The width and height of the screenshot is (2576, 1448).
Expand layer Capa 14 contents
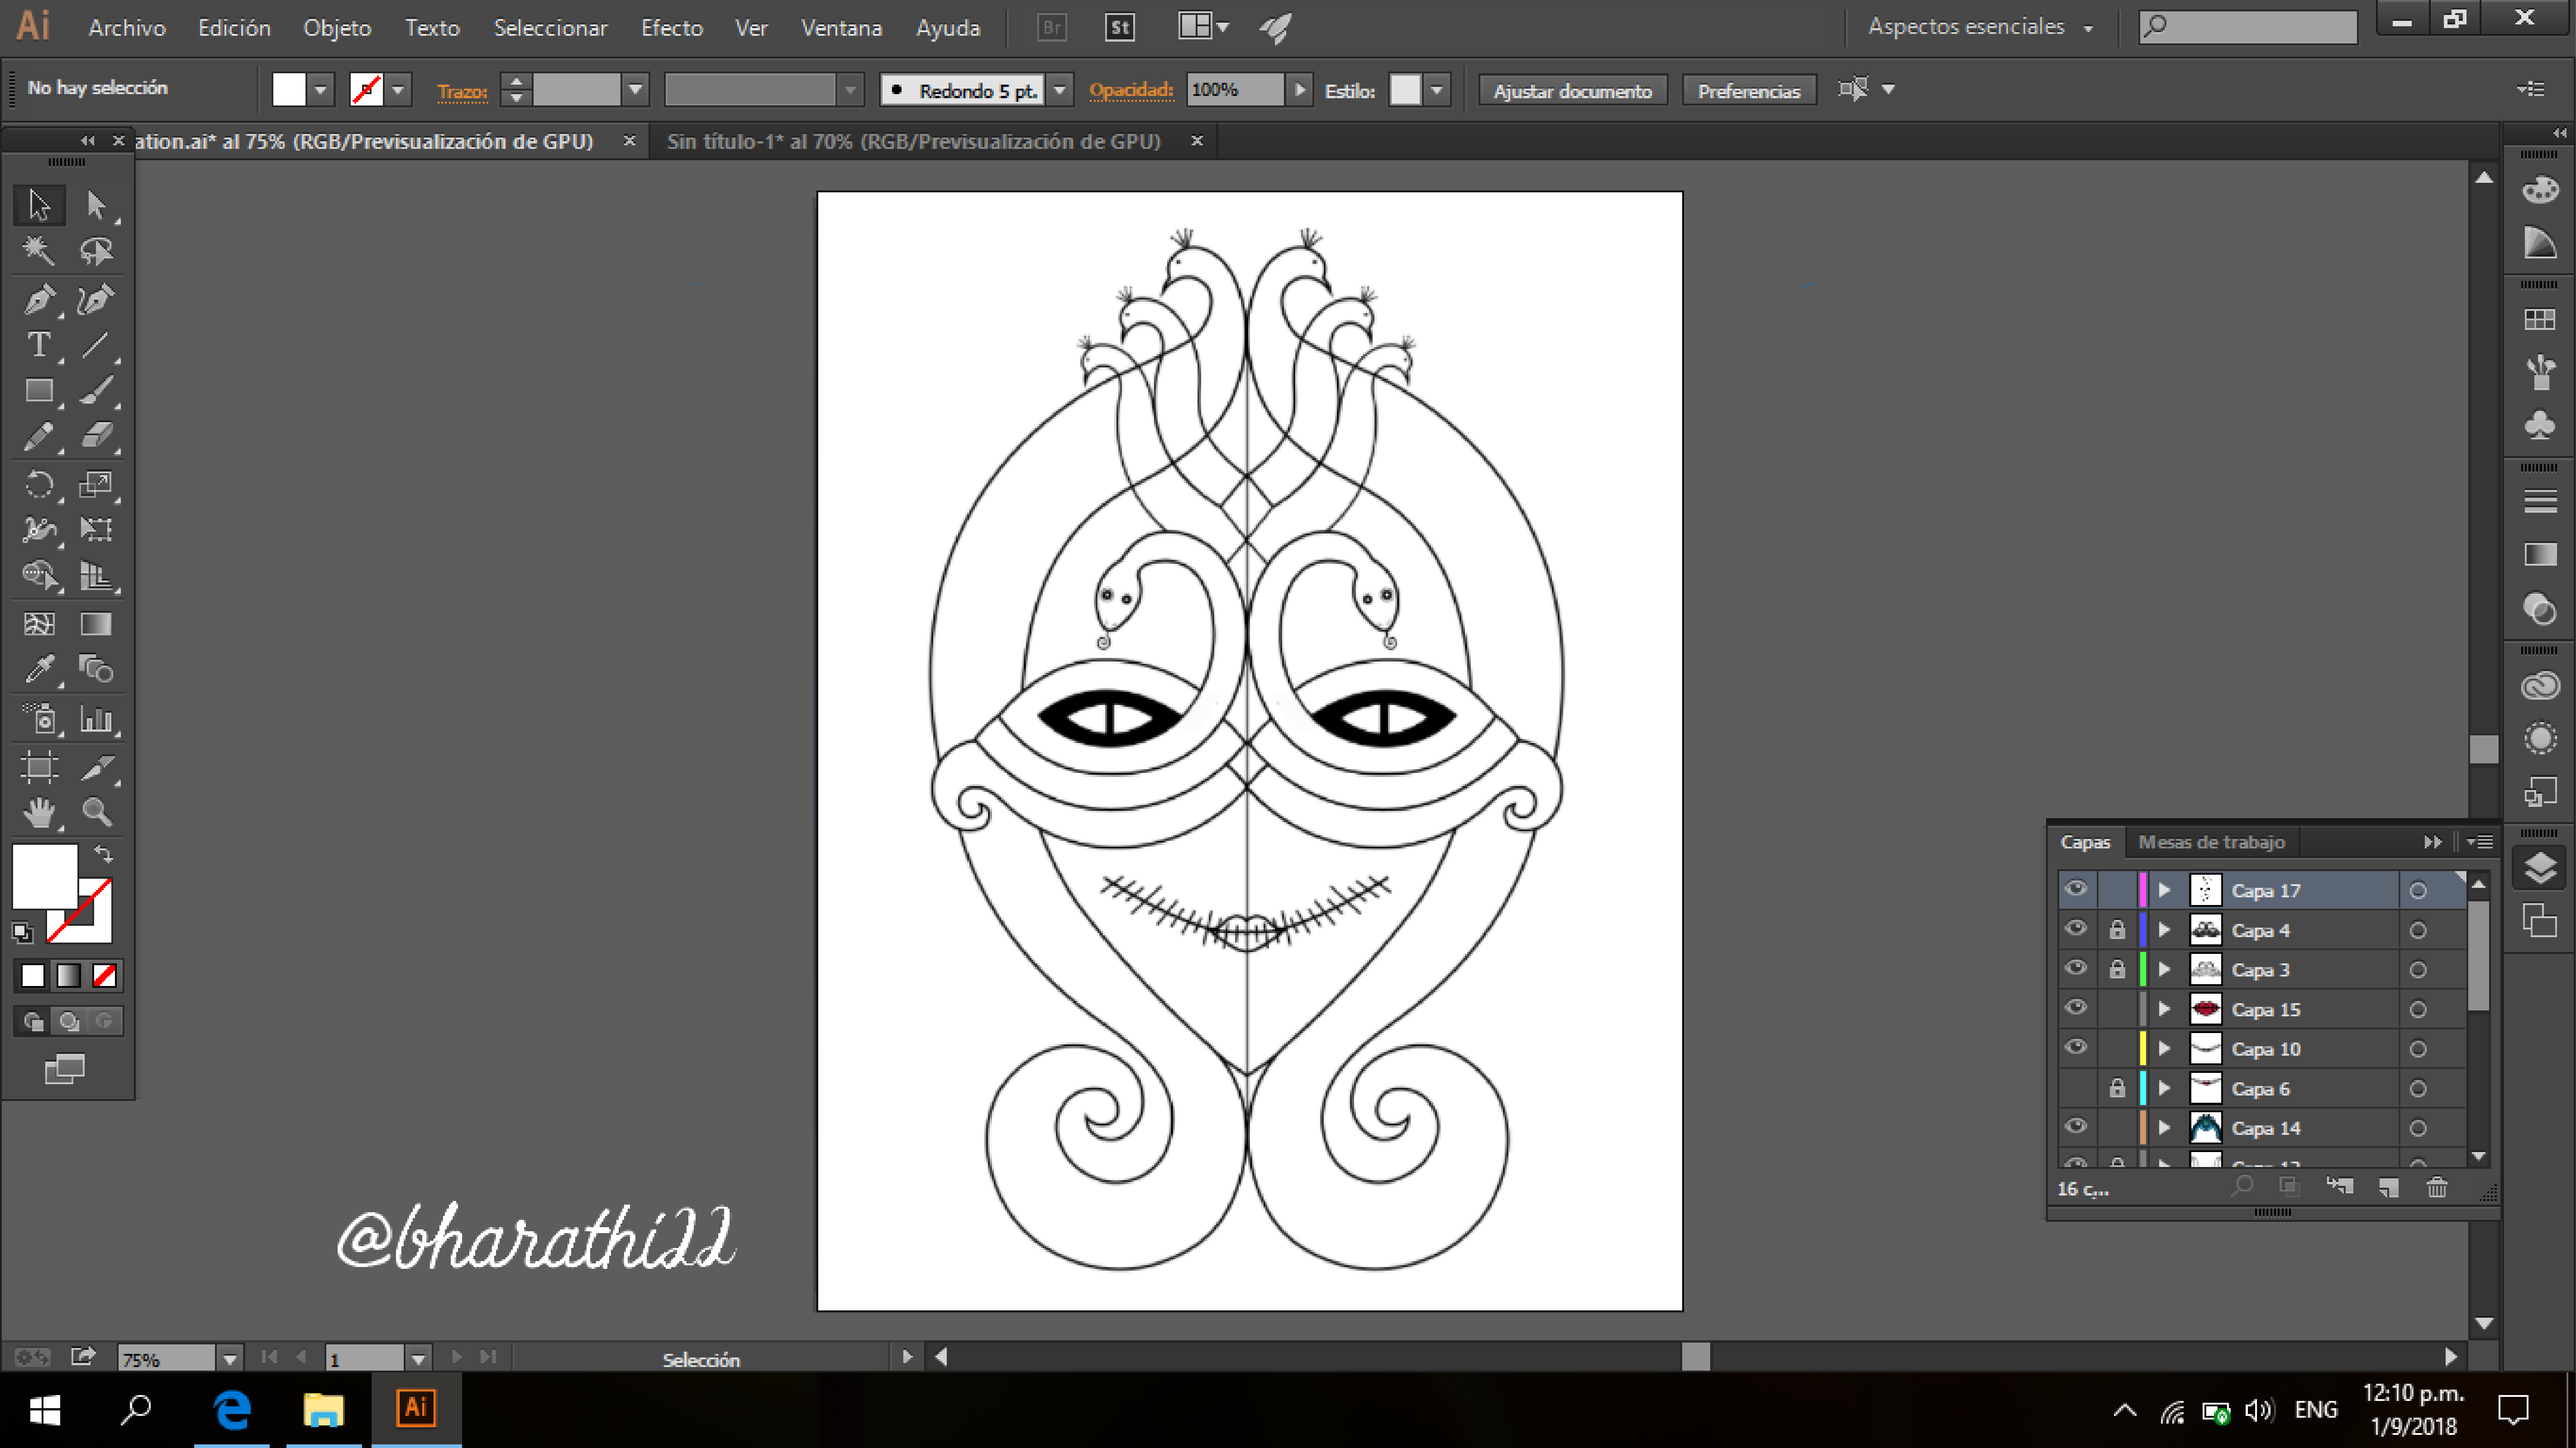tap(2164, 1128)
